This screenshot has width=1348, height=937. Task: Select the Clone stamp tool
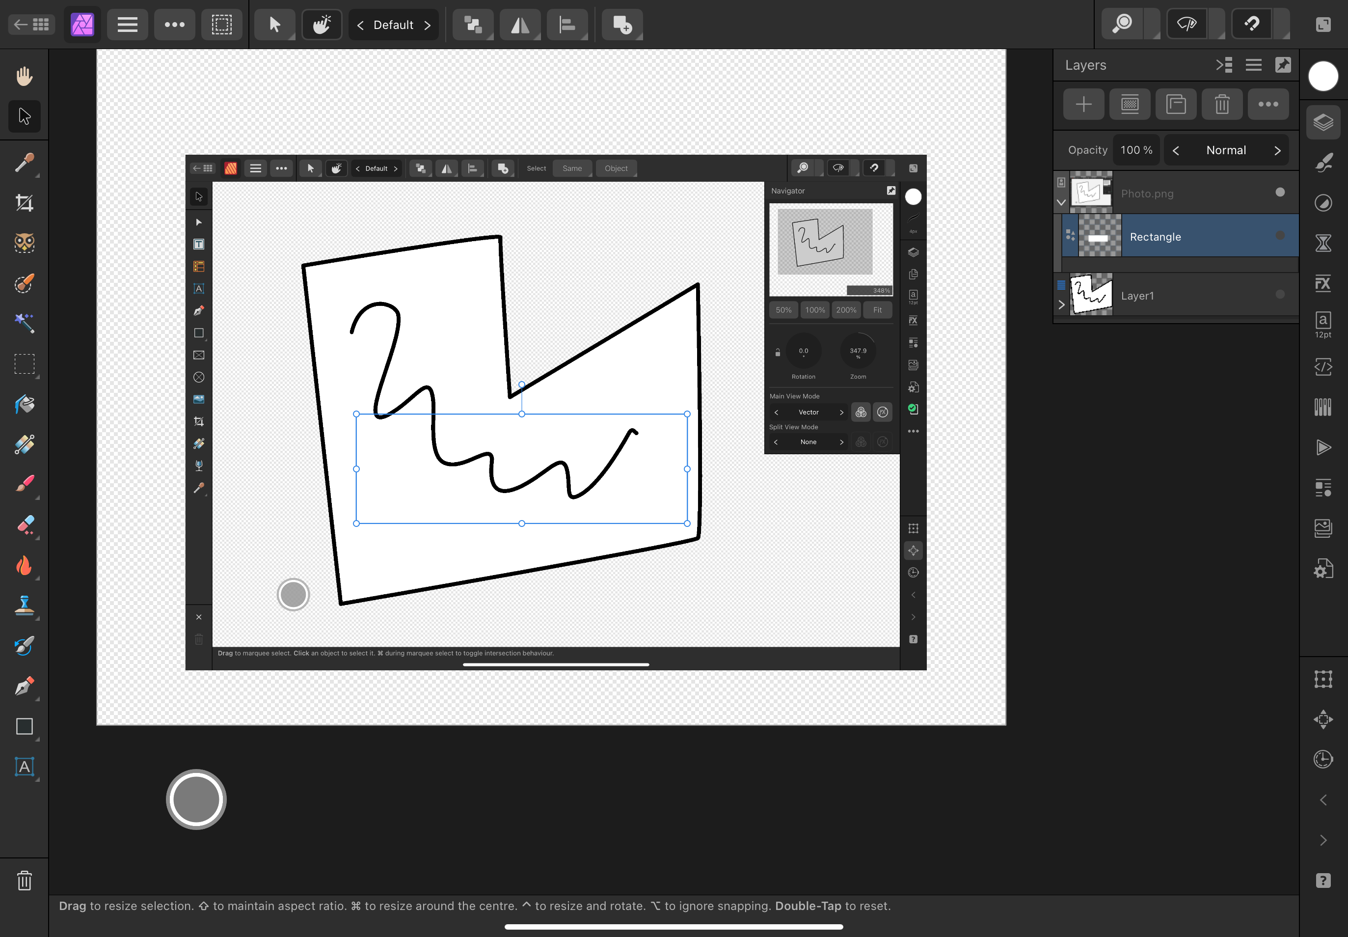point(24,606)
